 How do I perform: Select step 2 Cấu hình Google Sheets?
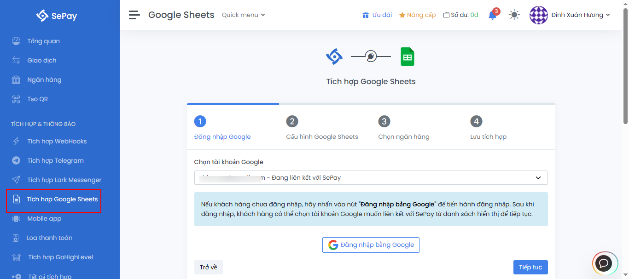[x=322, y=129]
